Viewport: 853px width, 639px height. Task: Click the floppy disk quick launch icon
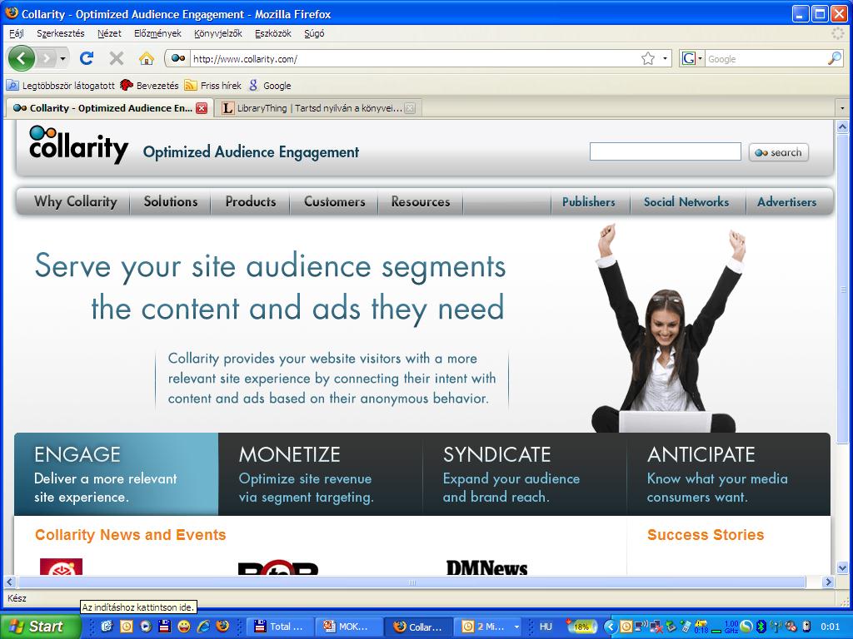click(165, 626)
